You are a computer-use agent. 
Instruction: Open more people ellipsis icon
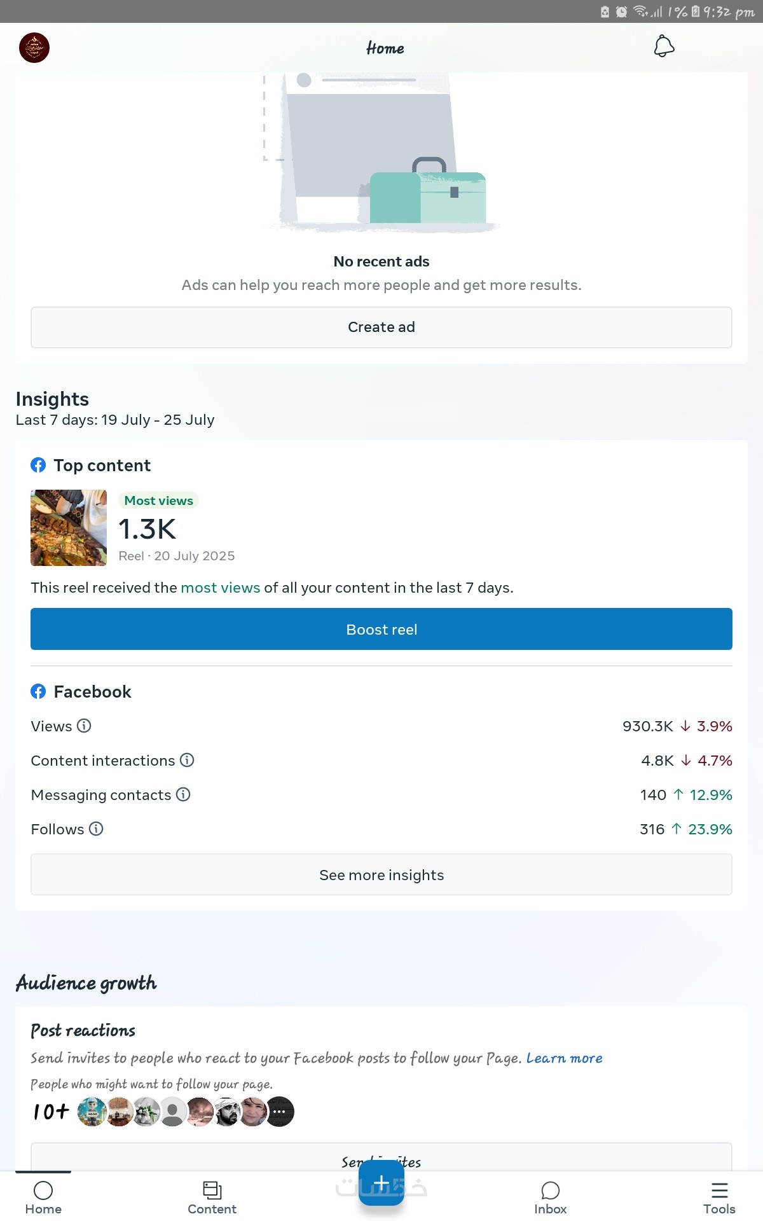tap(280, 1112)
